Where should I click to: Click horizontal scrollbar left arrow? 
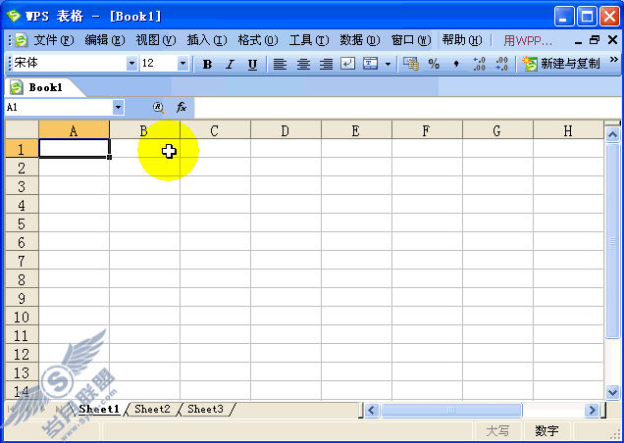tap(372, 410)
